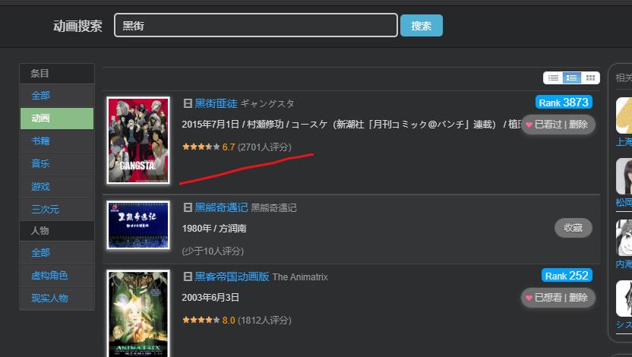632x357 pixels.
Task: Switch to grid view icon
Action: [x=590, y=77]
